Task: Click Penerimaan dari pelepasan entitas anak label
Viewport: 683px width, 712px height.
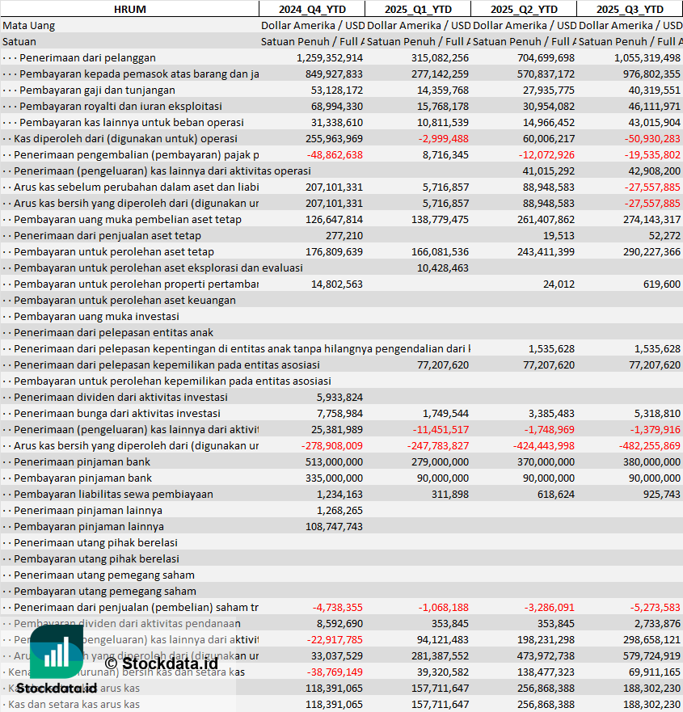Action: [x=113, y=333]
